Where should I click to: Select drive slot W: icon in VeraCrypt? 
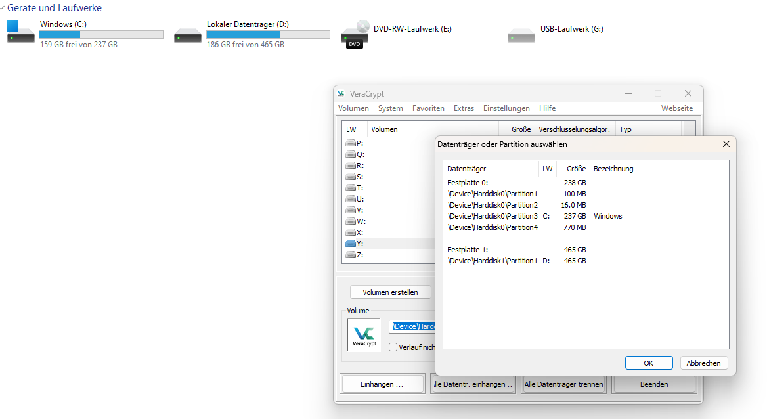click(x=350, y=221)
